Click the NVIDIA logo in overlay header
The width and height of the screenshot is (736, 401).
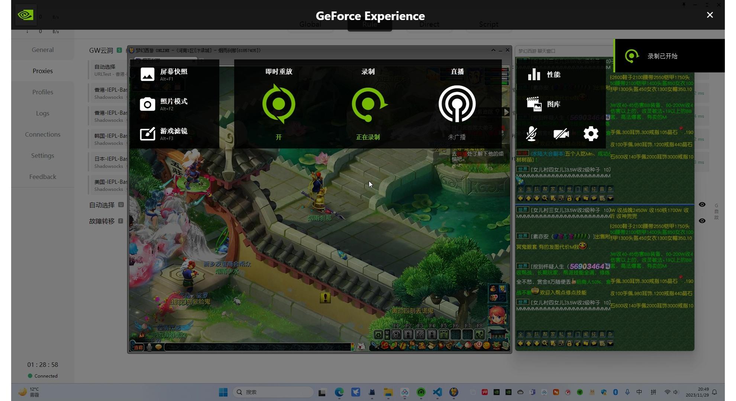click(25, 15)
